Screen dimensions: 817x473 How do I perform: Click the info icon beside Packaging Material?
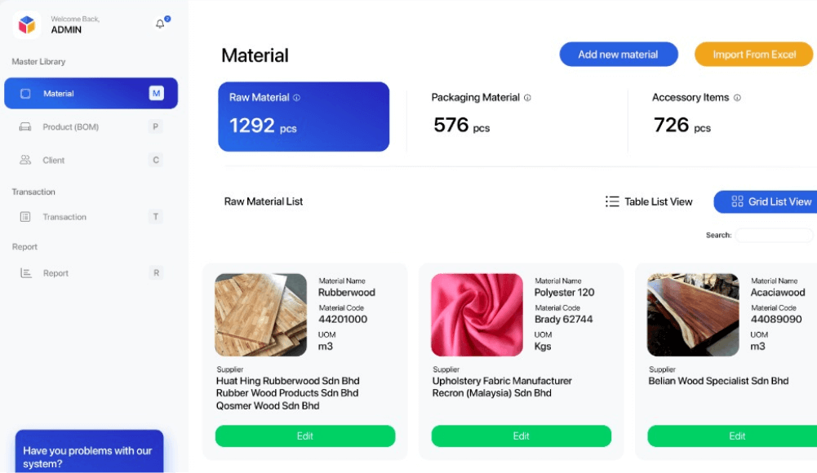[x=527, y=98]
